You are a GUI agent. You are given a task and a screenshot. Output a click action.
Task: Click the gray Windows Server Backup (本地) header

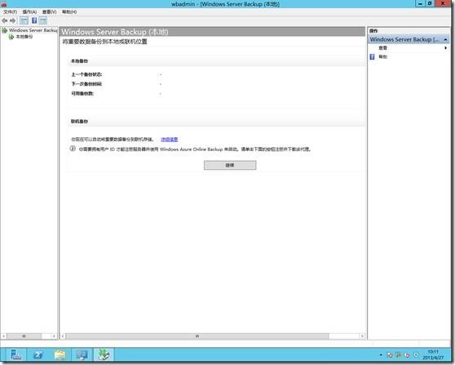tap(213, 32)
